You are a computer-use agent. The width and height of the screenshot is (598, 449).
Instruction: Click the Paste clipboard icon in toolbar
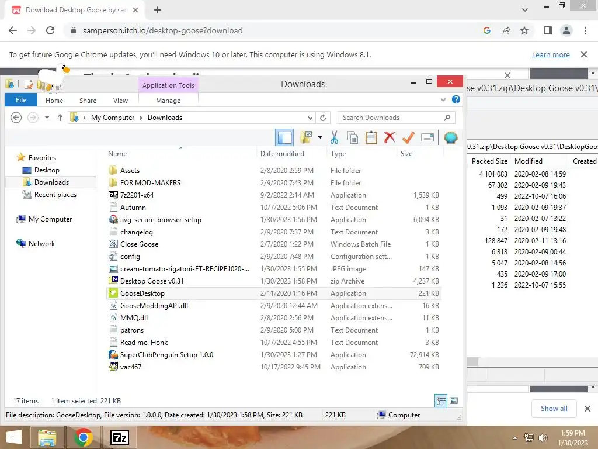[x=371, y=137]
